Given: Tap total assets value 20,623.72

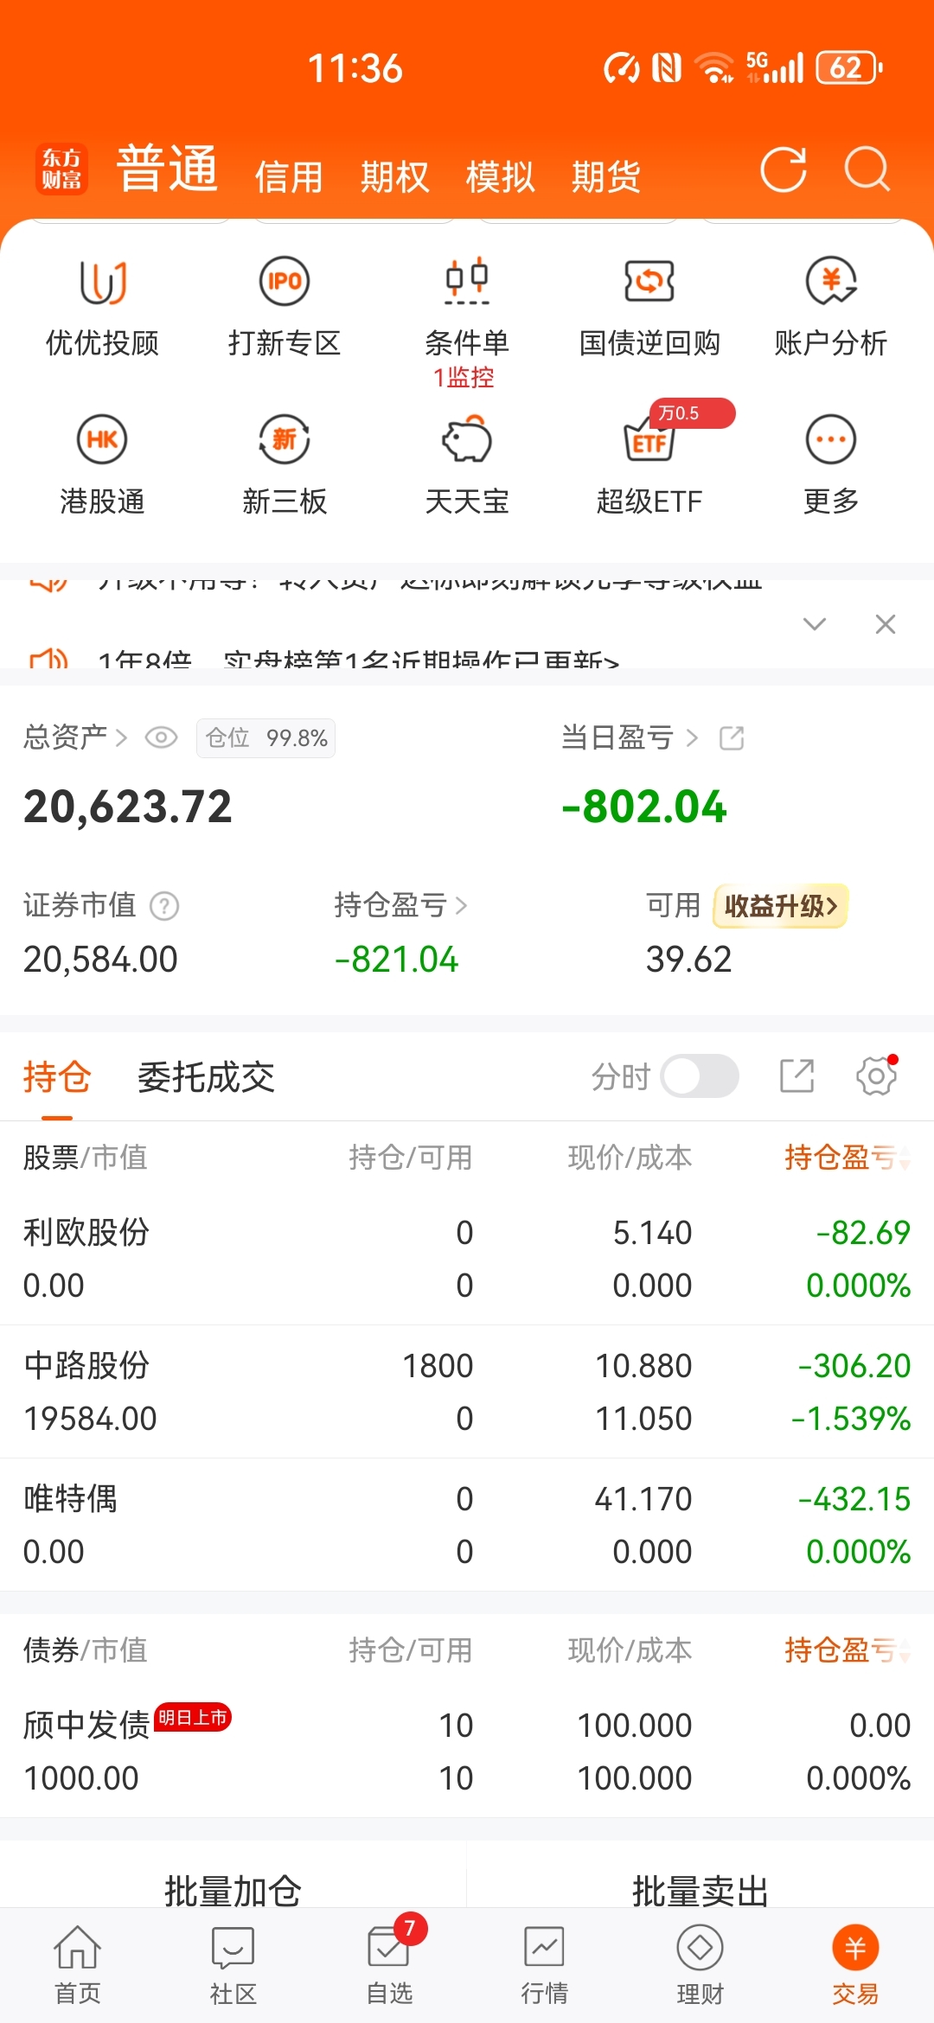Looking at the screenshot, I should point(128,807).
